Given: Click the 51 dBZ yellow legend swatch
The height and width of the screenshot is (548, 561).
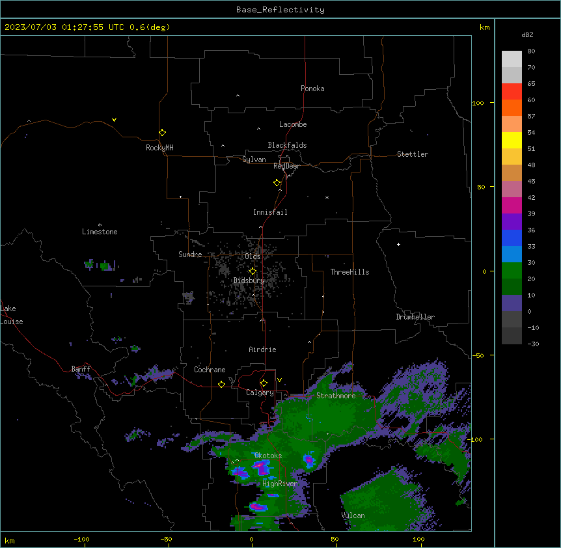Looking at the screenshot, I should pyautogui.click(x=512, y=140).
